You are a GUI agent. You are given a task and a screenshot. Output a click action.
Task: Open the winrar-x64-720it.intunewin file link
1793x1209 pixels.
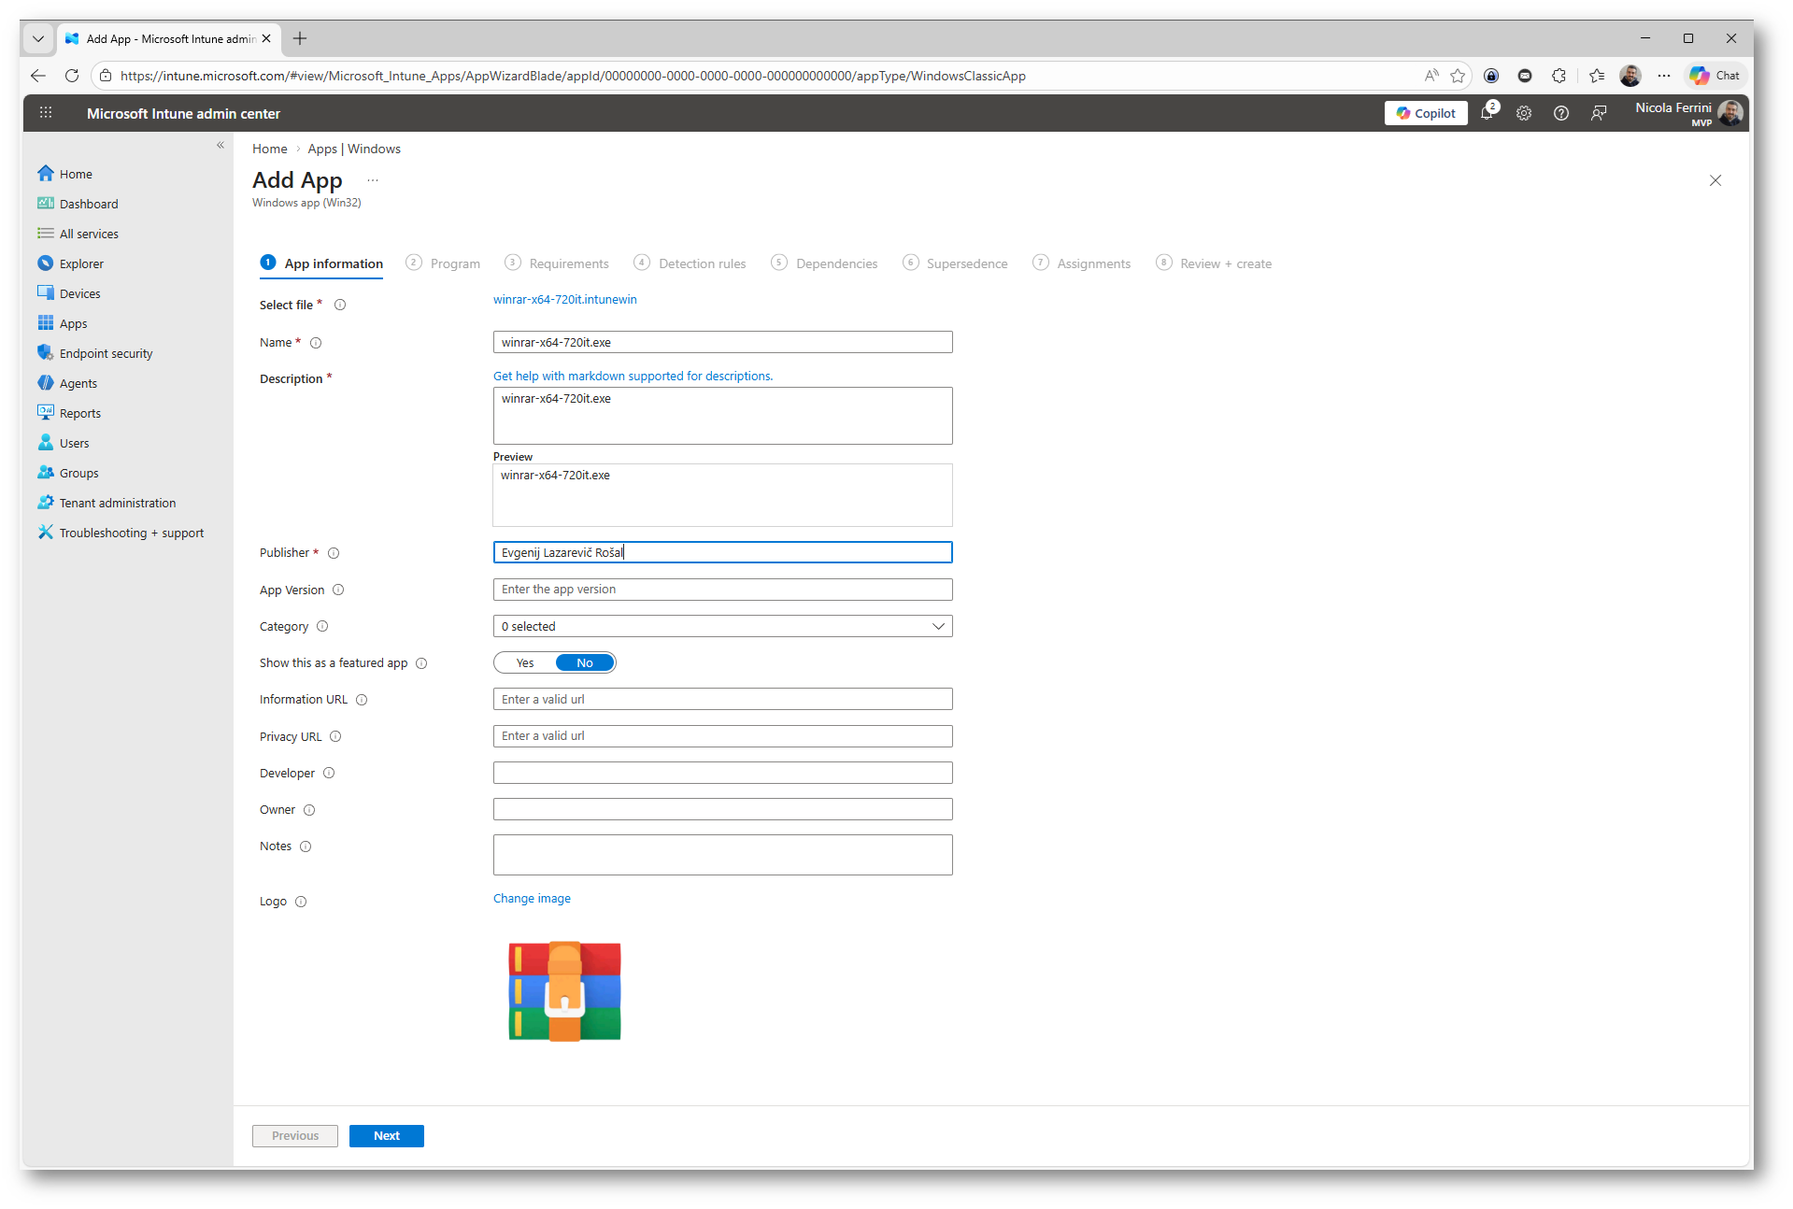(564, 300)
